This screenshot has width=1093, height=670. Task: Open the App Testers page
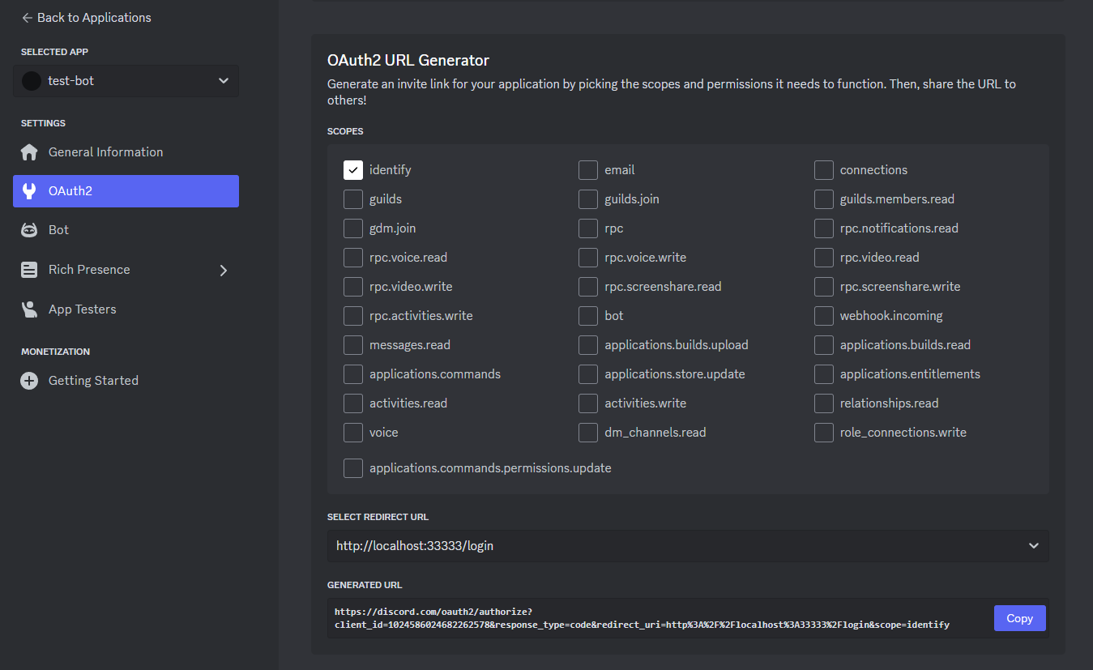point(126,309)
